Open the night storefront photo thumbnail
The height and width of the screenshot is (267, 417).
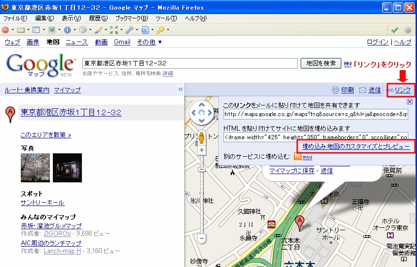tap(67, 168)
